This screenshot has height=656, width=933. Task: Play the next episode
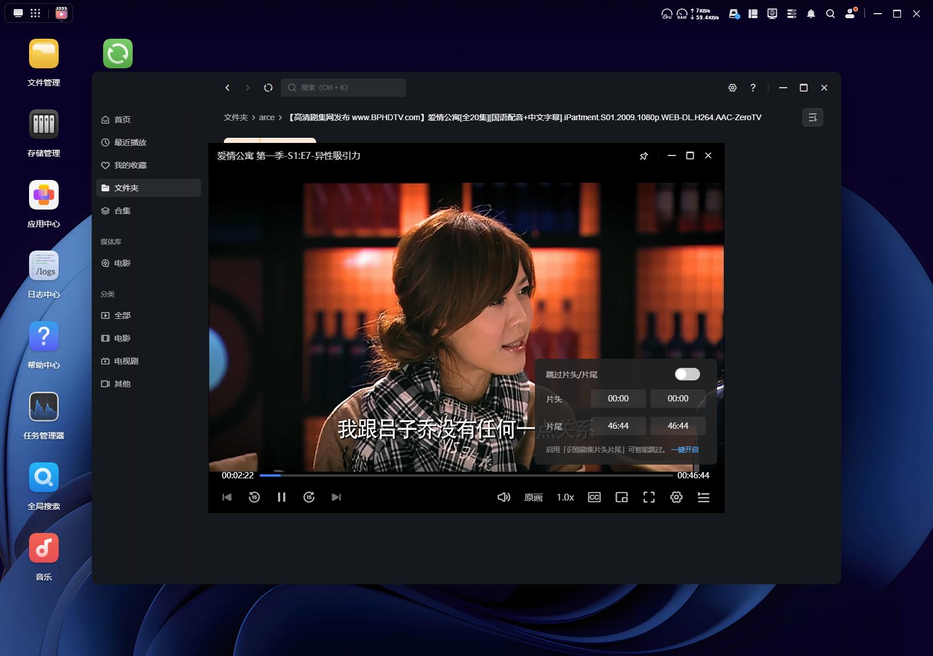tap(336, 497)
